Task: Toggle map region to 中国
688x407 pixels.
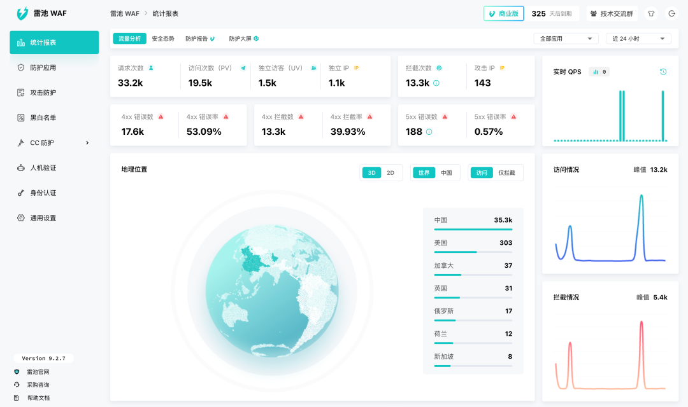Action: point(447,172)
